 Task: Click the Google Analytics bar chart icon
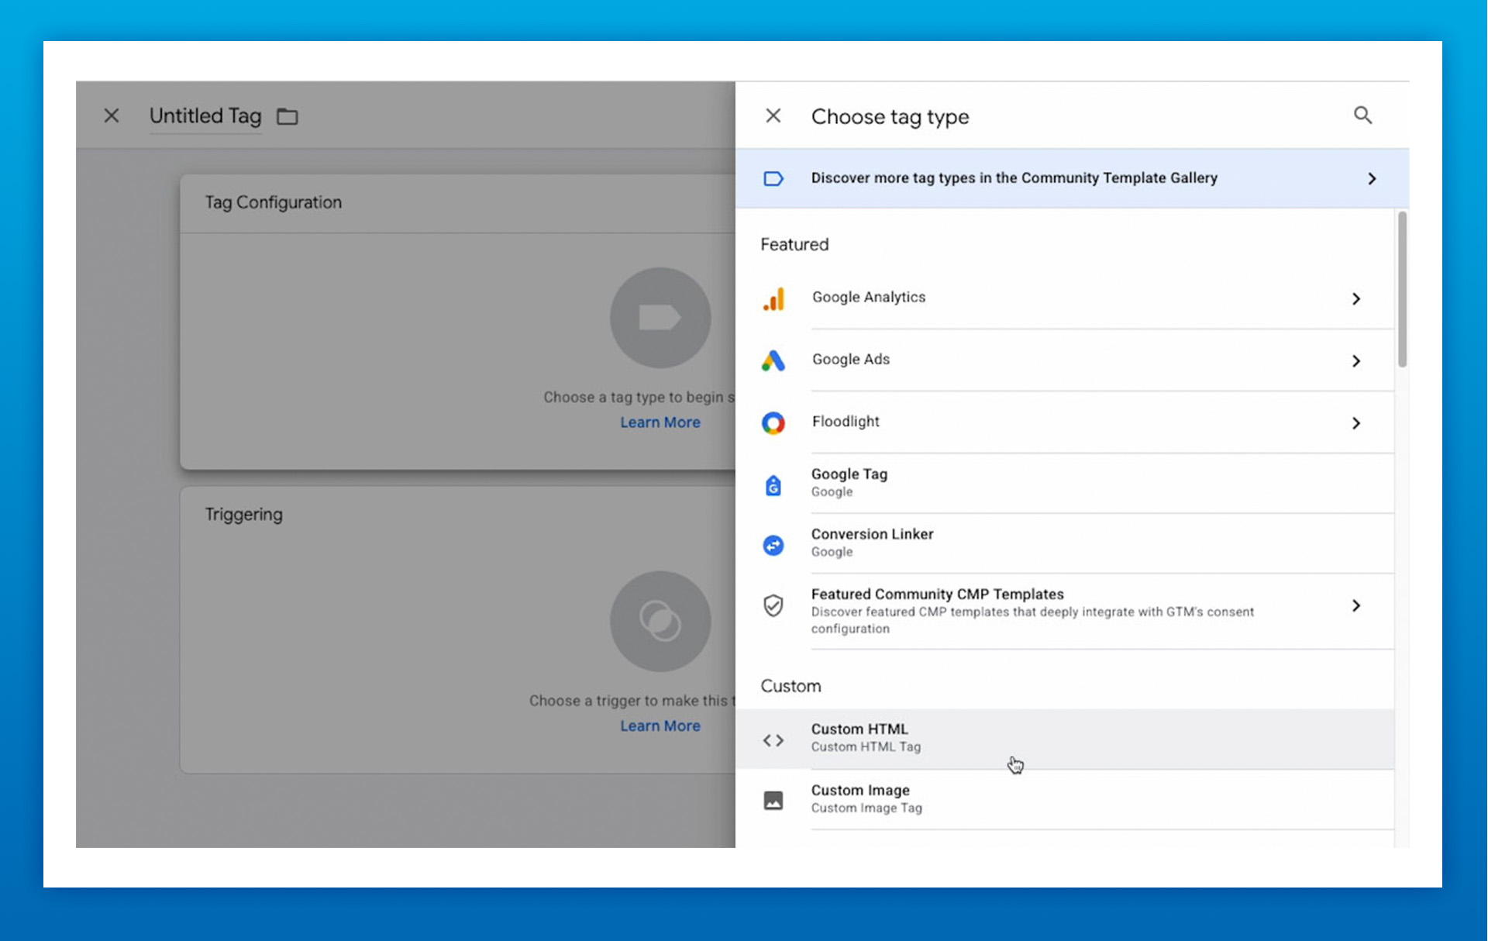(773, 298)
